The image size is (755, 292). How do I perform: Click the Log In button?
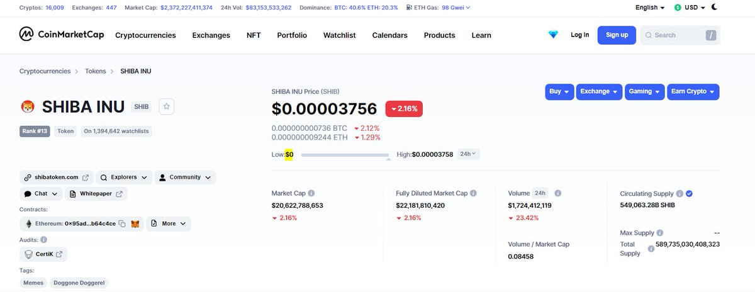[579, 35]
